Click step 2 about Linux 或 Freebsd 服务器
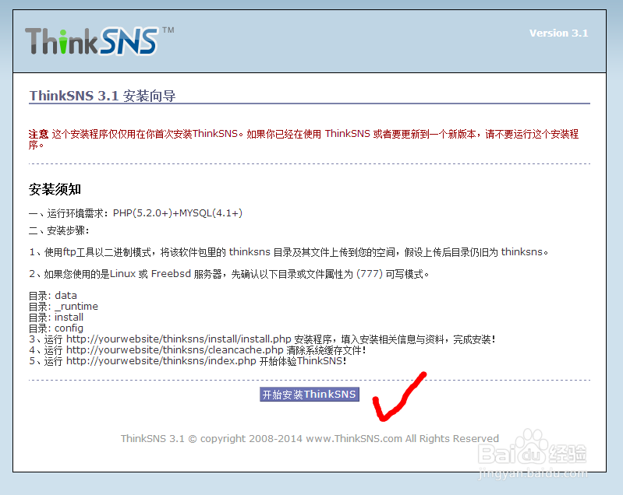This screenshot has width=623, height=495. (229, 274)
